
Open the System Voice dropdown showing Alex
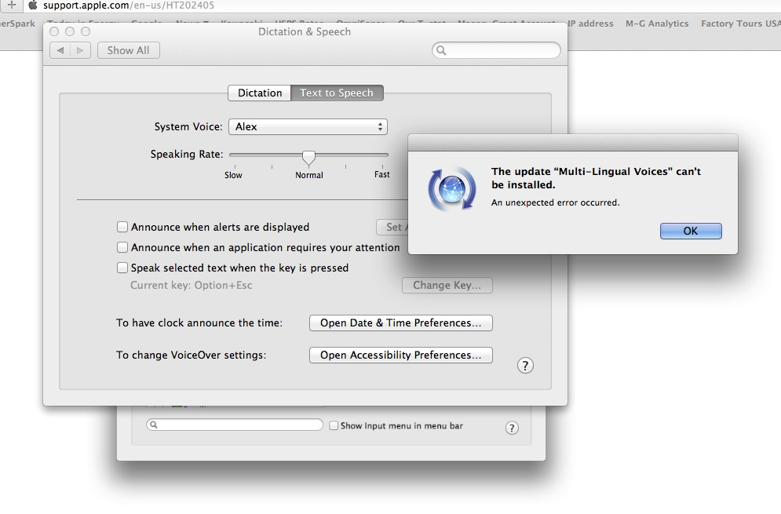pyautogui.click(x=308, y=126)
